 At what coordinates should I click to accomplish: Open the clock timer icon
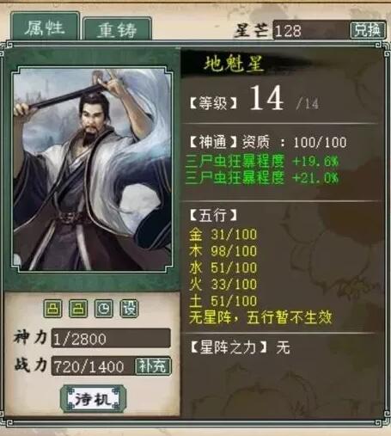(104, 309)
